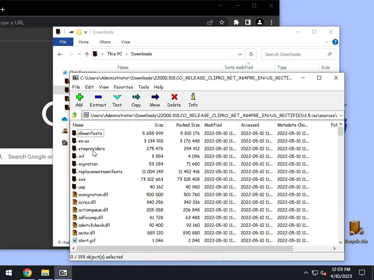
Task: Sort by Accessed column header
Action: 256,125
